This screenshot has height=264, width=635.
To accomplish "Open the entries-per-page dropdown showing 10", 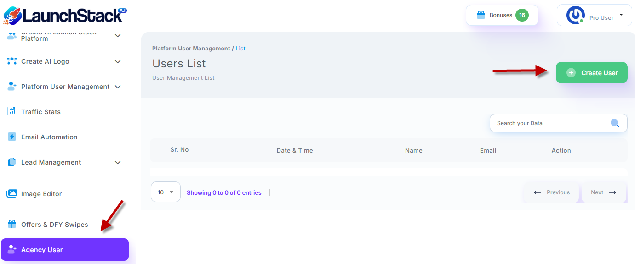I will pos(166,192).
